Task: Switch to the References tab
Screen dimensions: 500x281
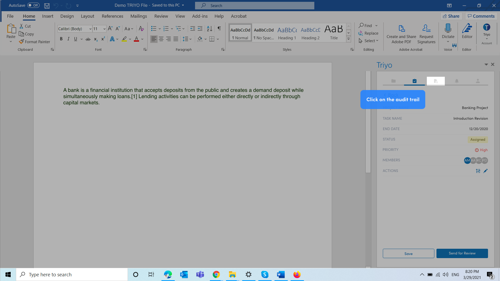Action: coord(113,16)
